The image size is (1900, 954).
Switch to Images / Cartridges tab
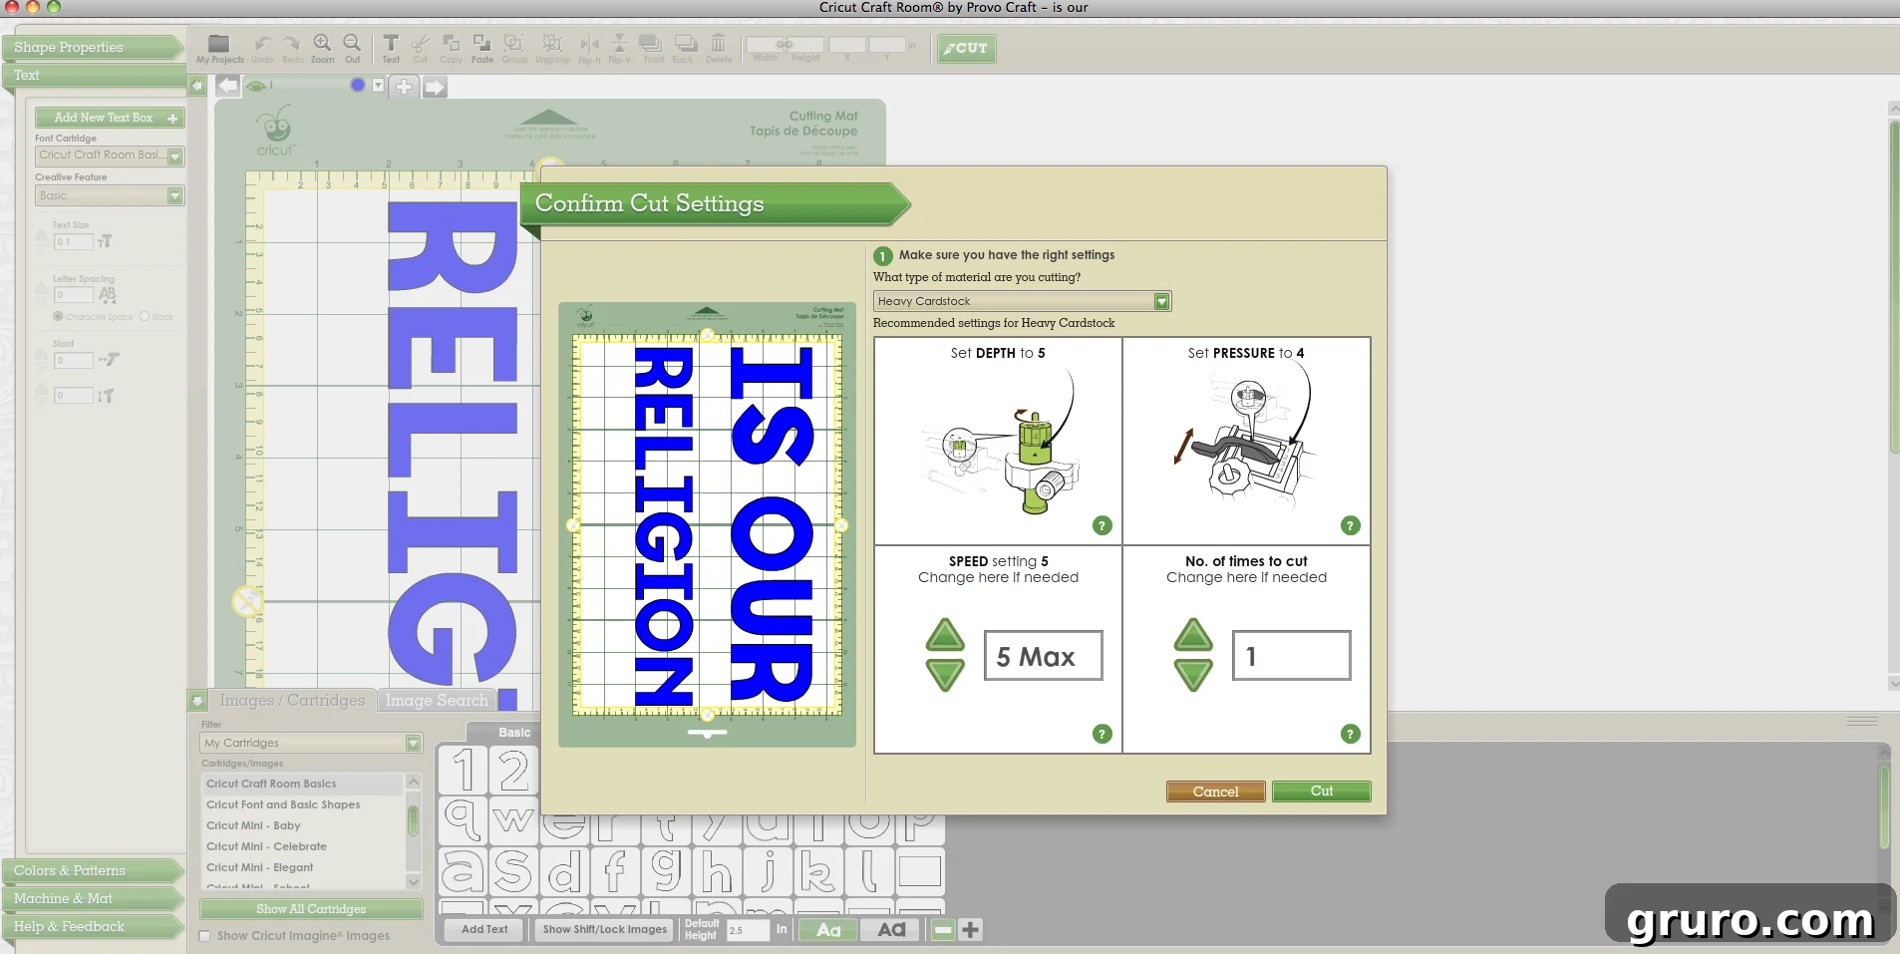(292, 701)
